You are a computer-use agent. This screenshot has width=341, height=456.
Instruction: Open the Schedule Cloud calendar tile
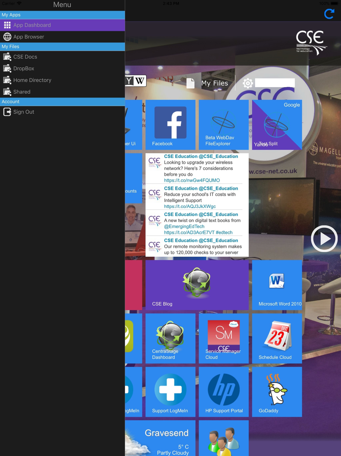pyautogui.click(x=277, y=338)
